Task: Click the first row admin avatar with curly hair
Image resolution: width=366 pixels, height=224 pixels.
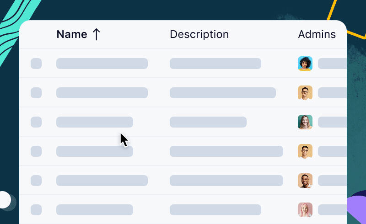Action: pyautogui.click(x=305, y=64)
